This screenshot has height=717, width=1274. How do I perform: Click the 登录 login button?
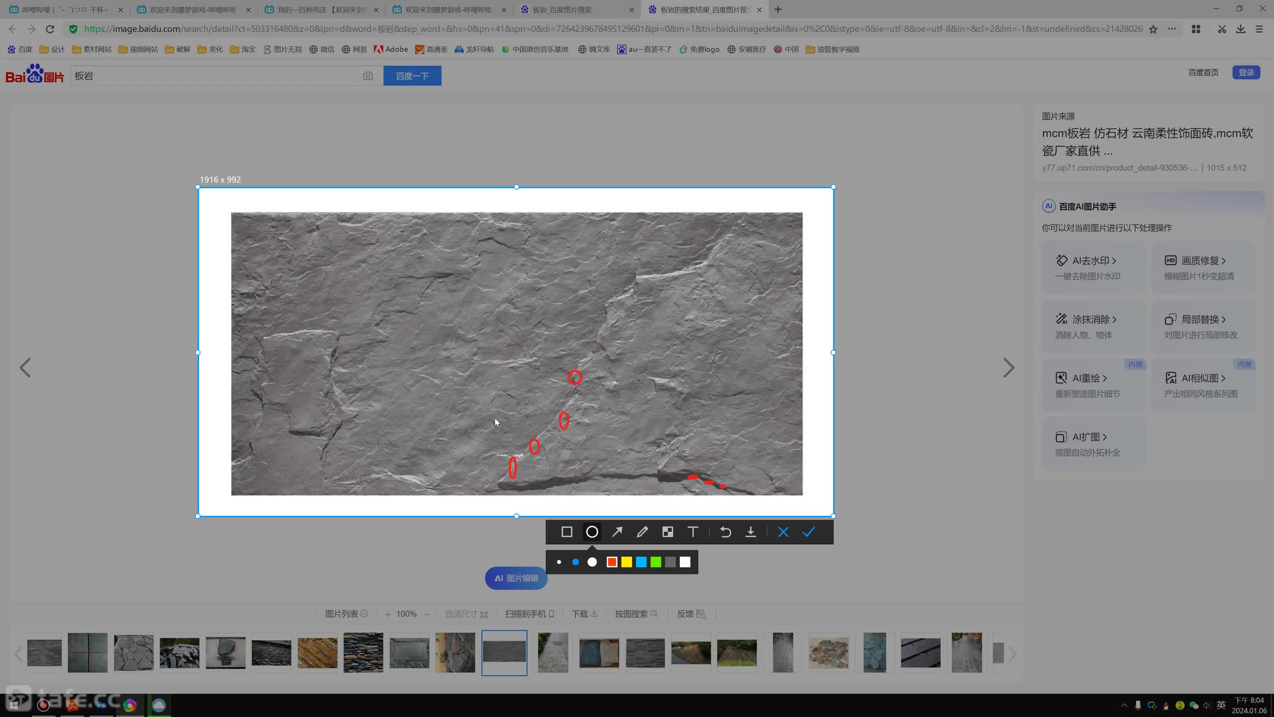click(1246, 73)
